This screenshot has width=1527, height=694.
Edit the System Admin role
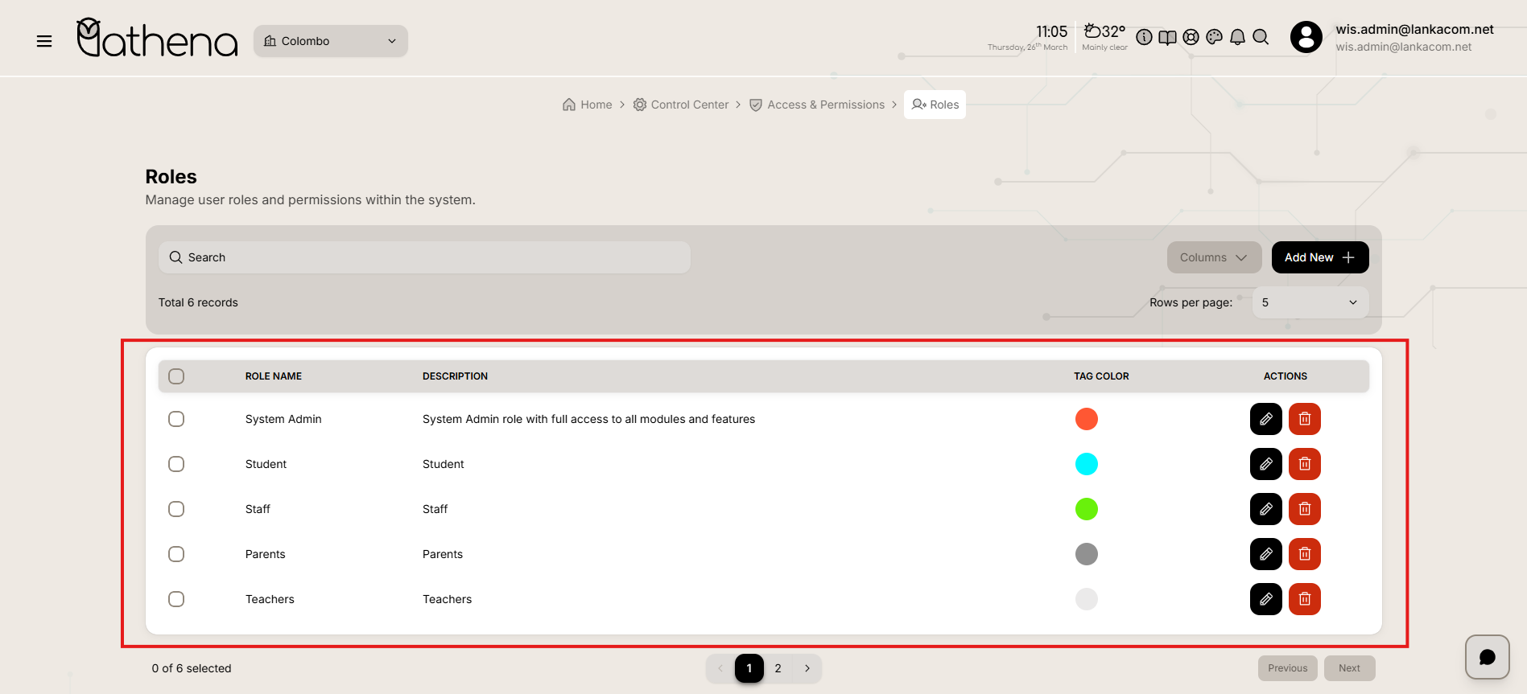point(1265,419)
